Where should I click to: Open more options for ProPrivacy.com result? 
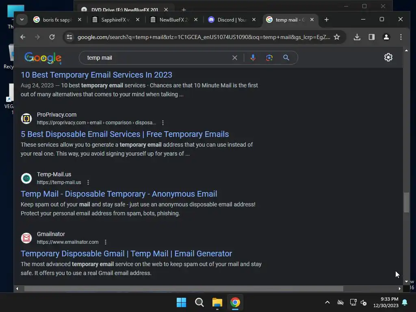[163, 123]
